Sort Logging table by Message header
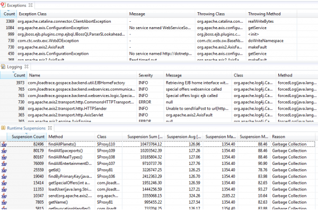 click(x=198, y=75)
